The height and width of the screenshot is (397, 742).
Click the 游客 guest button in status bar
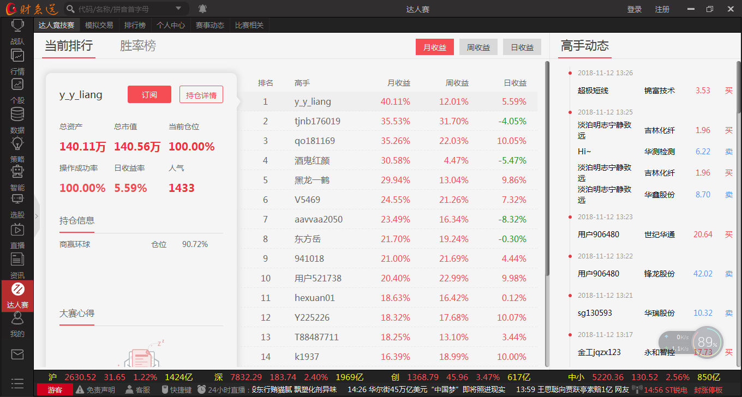[x=55, y=390]
